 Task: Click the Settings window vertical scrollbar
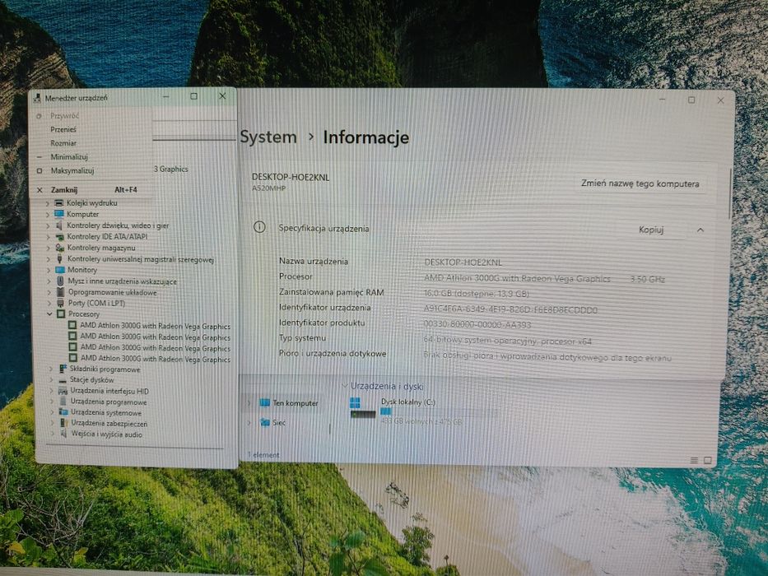[x=729, y=193]
